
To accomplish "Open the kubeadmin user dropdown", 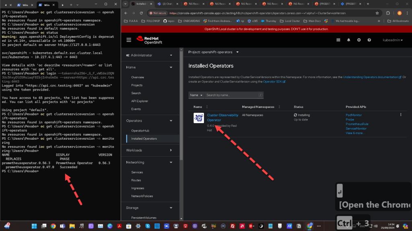I will tap(393, 40).
